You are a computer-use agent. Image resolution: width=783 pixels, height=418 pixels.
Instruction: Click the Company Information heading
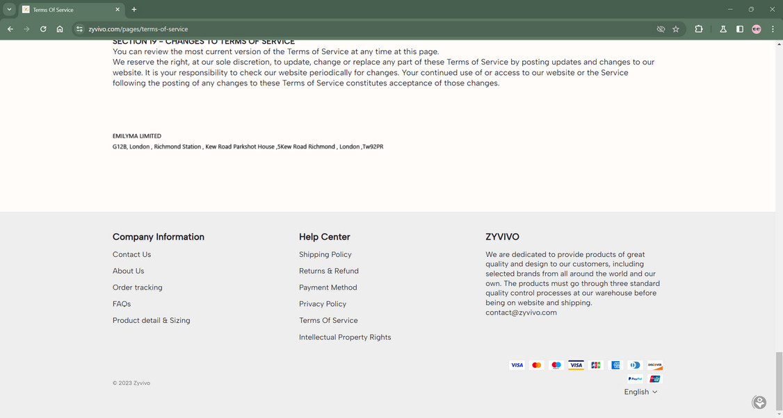pos(159,237)
